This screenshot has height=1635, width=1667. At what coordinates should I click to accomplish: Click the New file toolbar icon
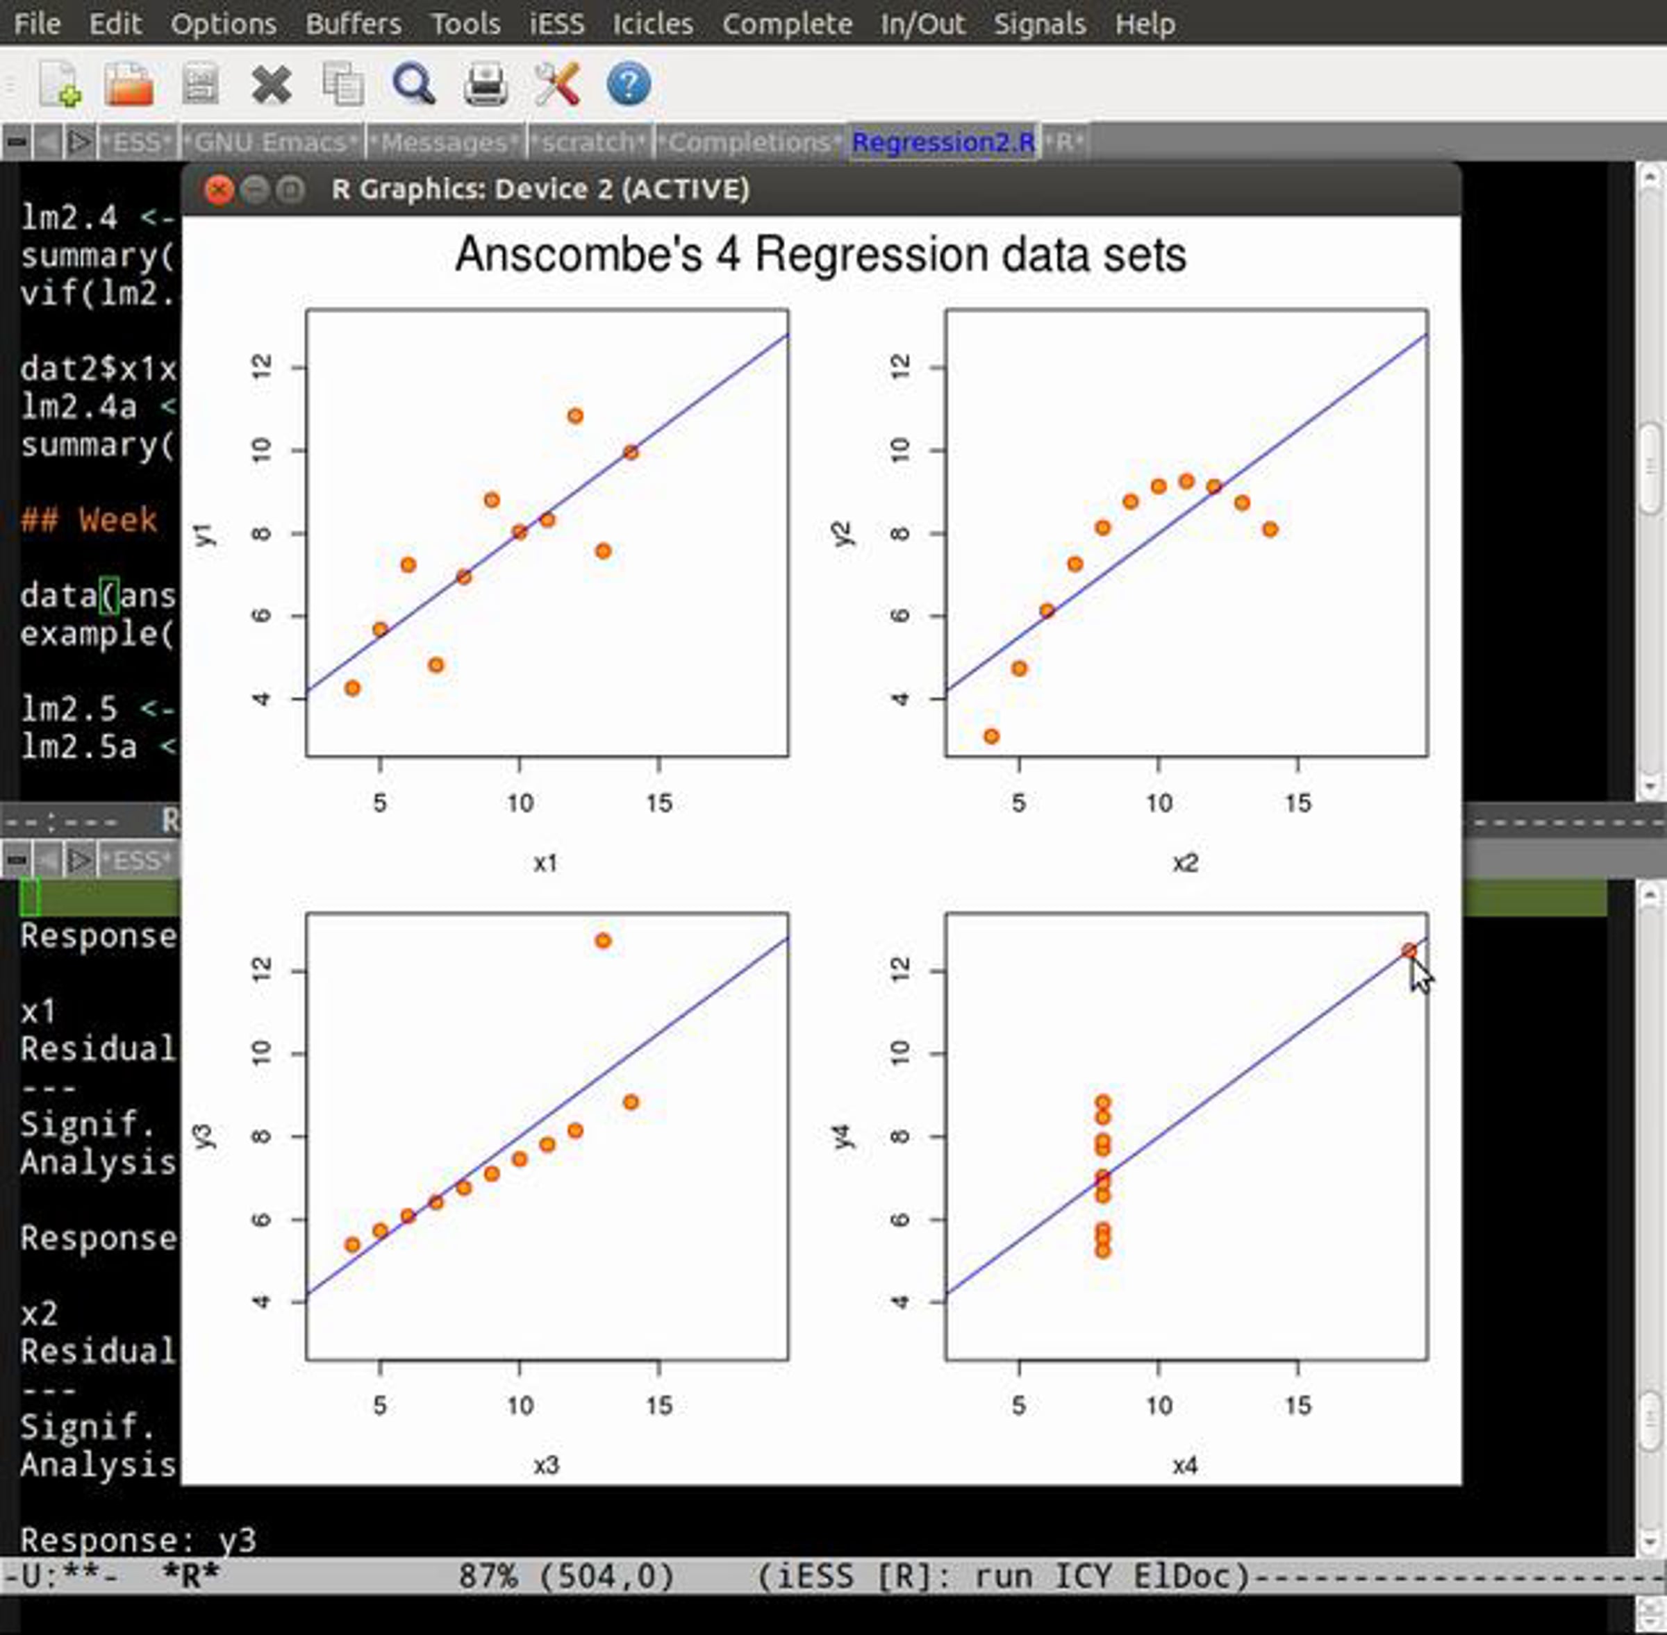click(60, 85)
